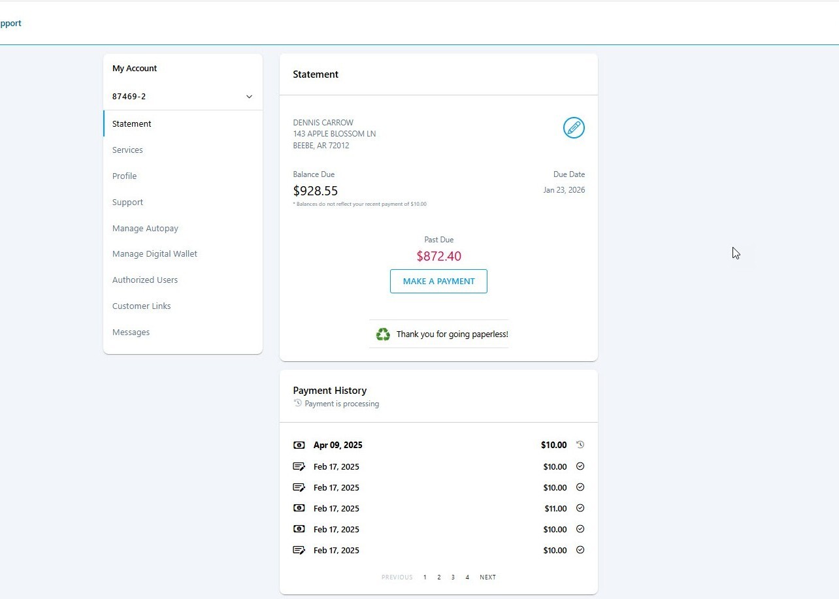
Task: Click the recycle icon beside paperless message
Action: pos(383,334)
